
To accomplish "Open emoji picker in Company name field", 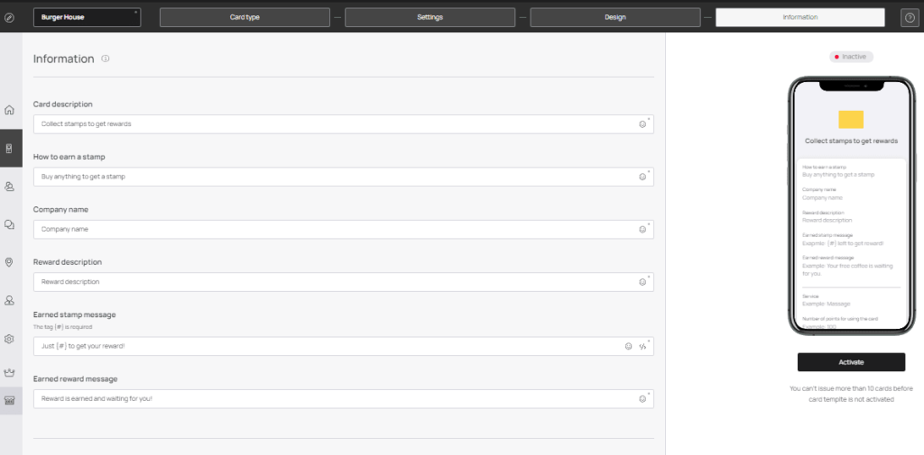I will (x=642, y=230).
